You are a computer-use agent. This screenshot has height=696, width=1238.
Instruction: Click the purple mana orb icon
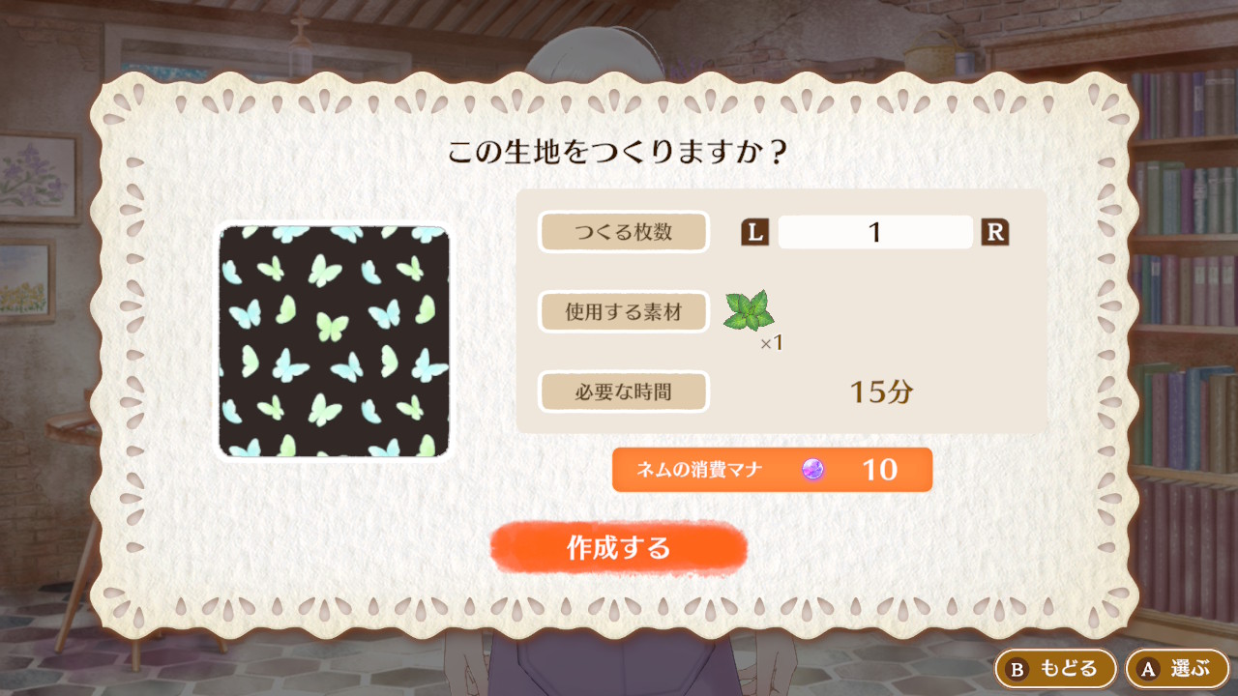pyautogui.click(x=812, y=470)
